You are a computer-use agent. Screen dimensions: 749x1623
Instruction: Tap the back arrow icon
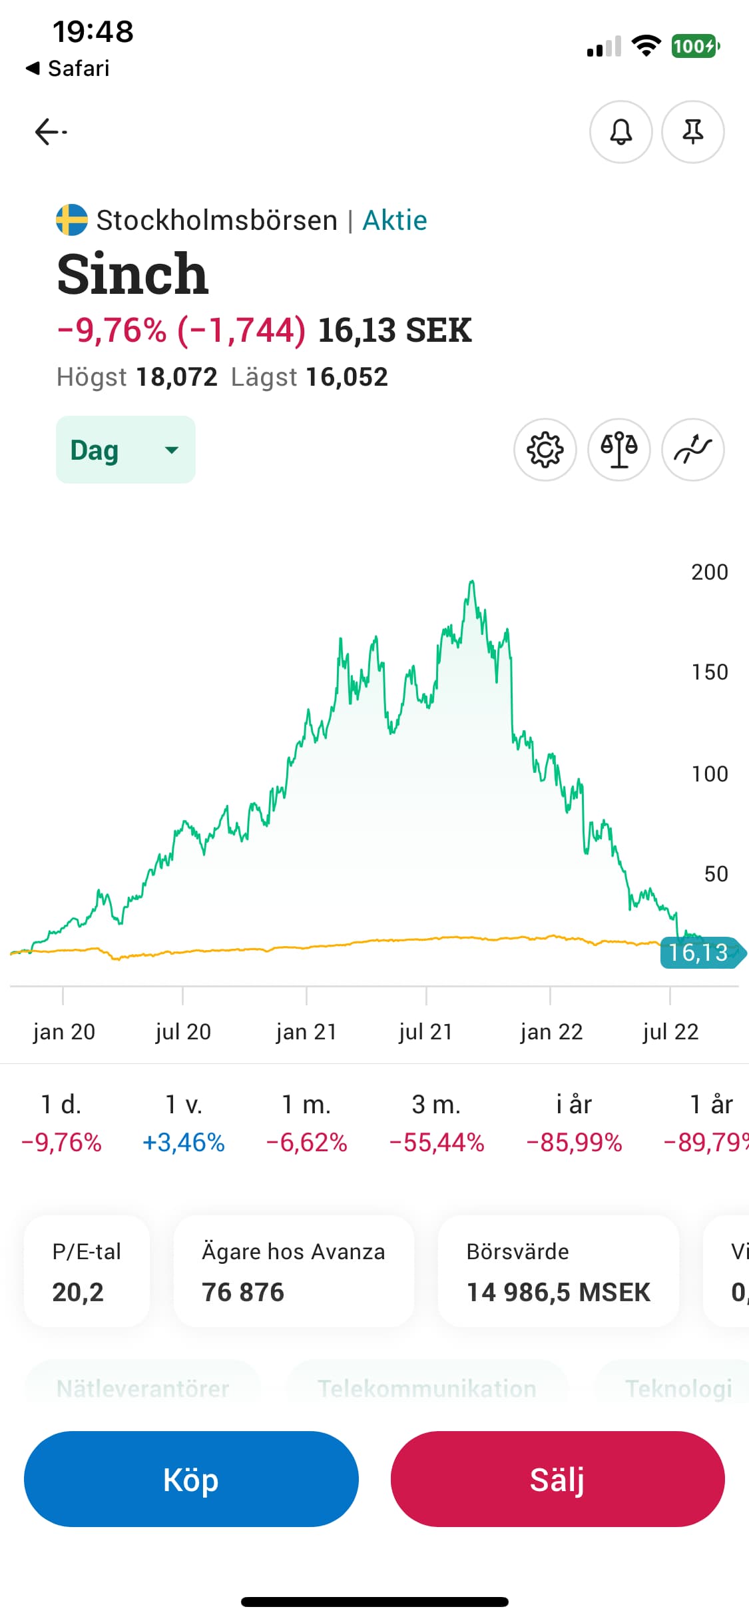pyautogui.click(x=51, y=132)
